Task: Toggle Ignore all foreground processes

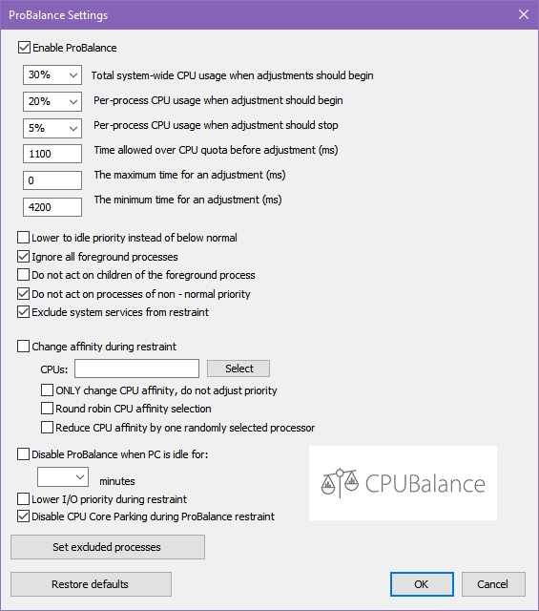Action: pyautogui.click(x=23, y=257)
